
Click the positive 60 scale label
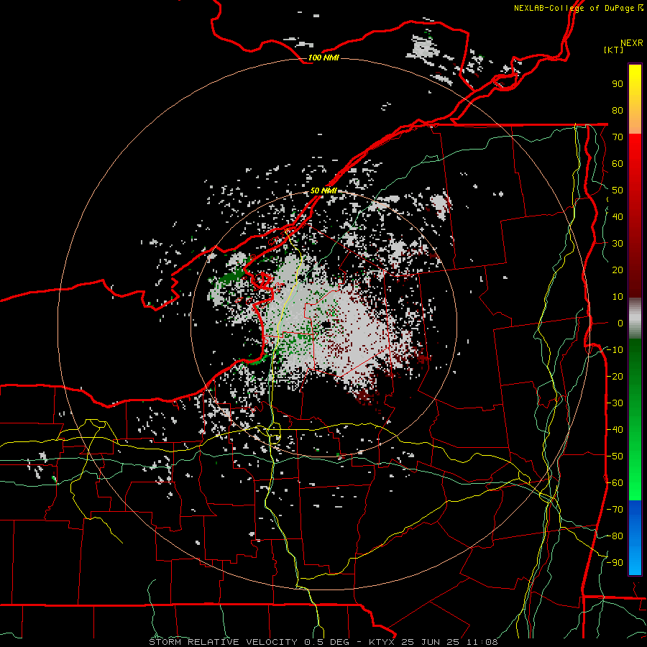tap(618, 164)
